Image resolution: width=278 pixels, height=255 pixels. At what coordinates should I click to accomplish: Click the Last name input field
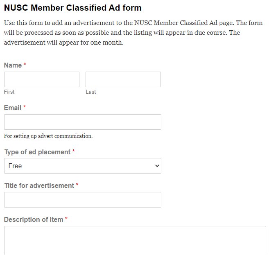123,79
